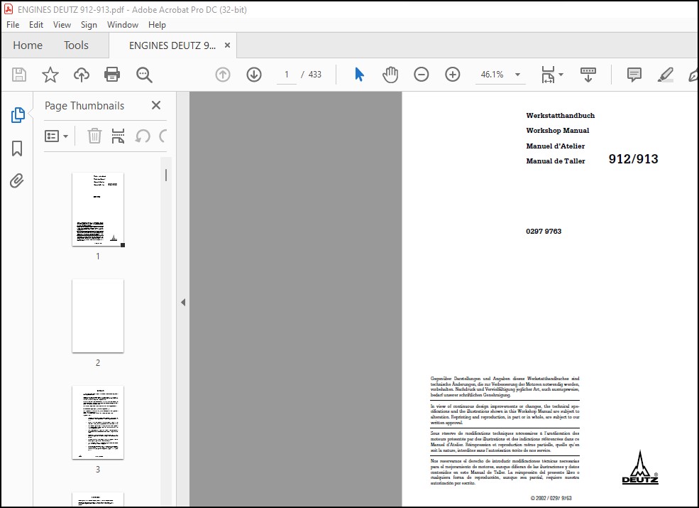Image resolution: width=699 pixels, height=508 pixels.
Task: Select the ENGINES DEUTZ document tab
Action: [x=172, y=45]
